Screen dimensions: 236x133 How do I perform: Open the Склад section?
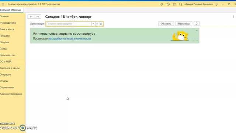[3, 49]
